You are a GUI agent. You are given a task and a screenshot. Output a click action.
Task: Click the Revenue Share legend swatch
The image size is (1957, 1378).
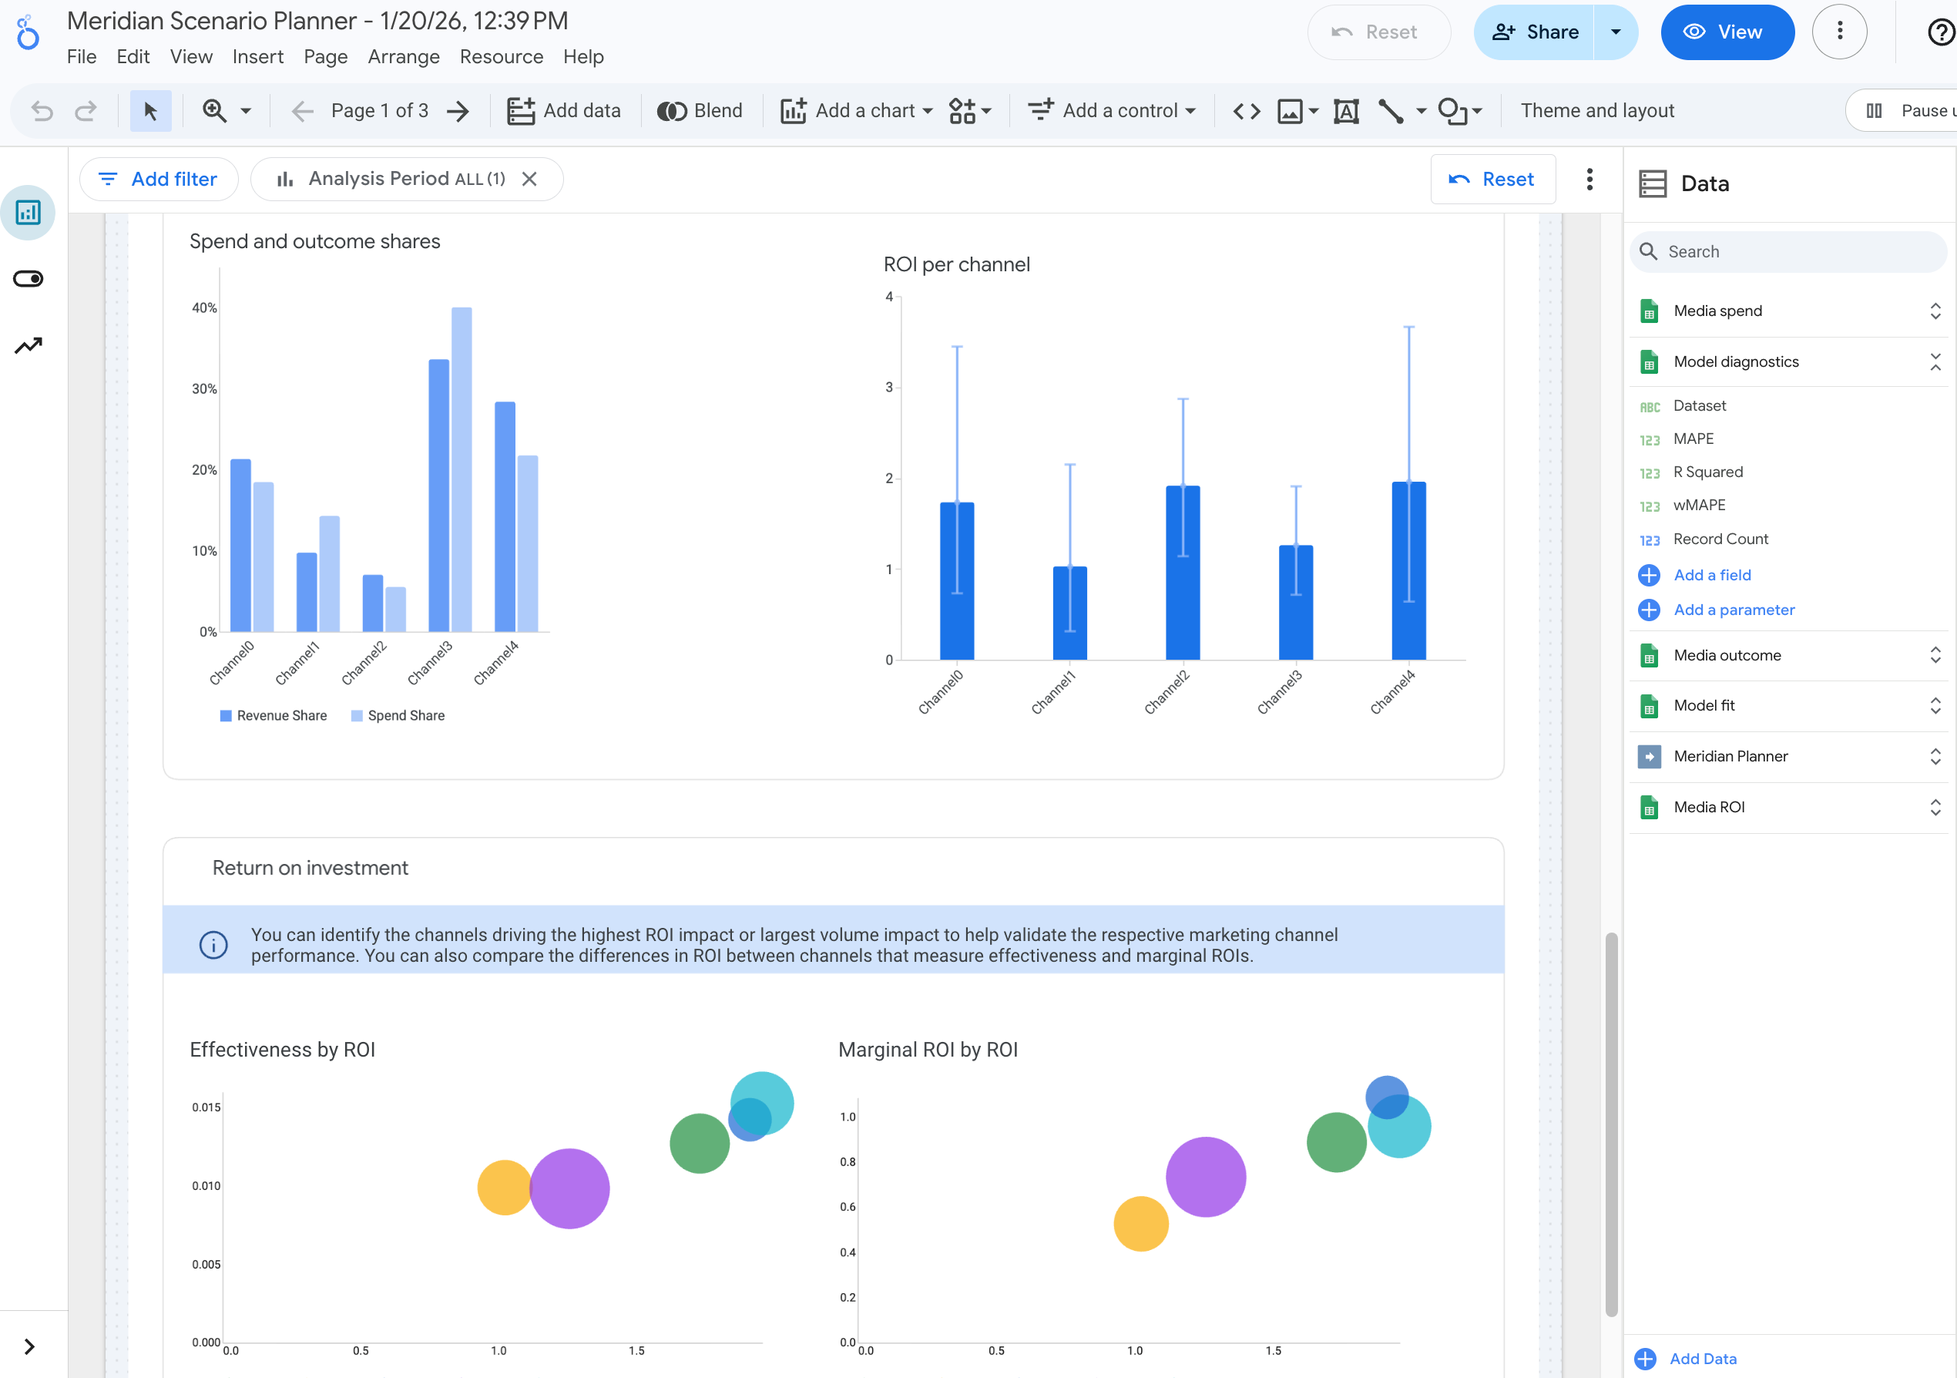(x=226, y=715)
